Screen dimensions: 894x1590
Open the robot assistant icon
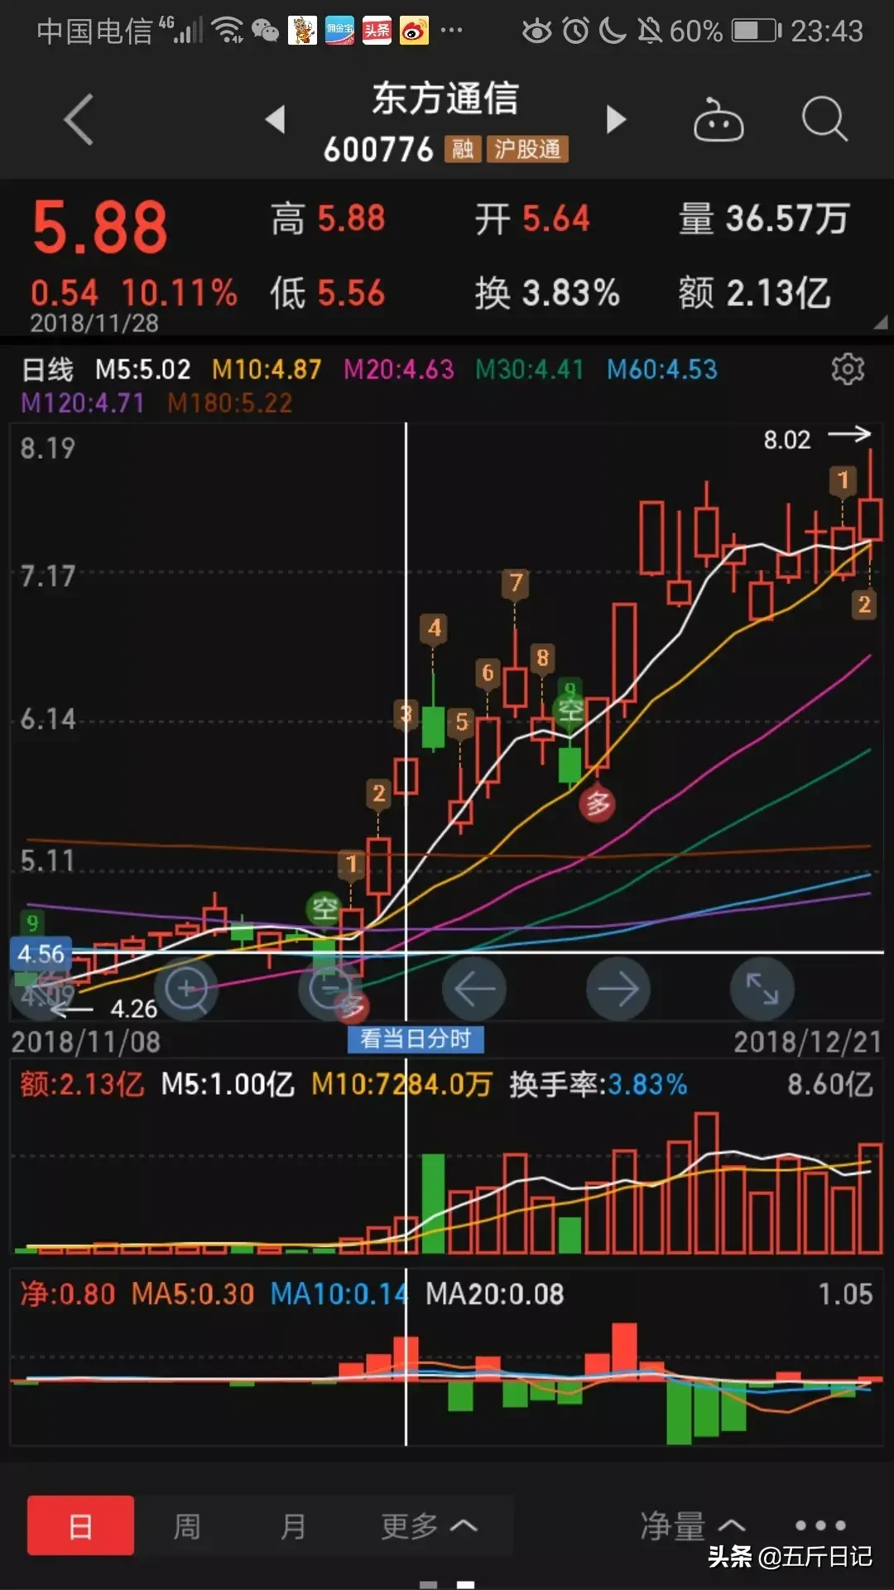tap(718, 121)
